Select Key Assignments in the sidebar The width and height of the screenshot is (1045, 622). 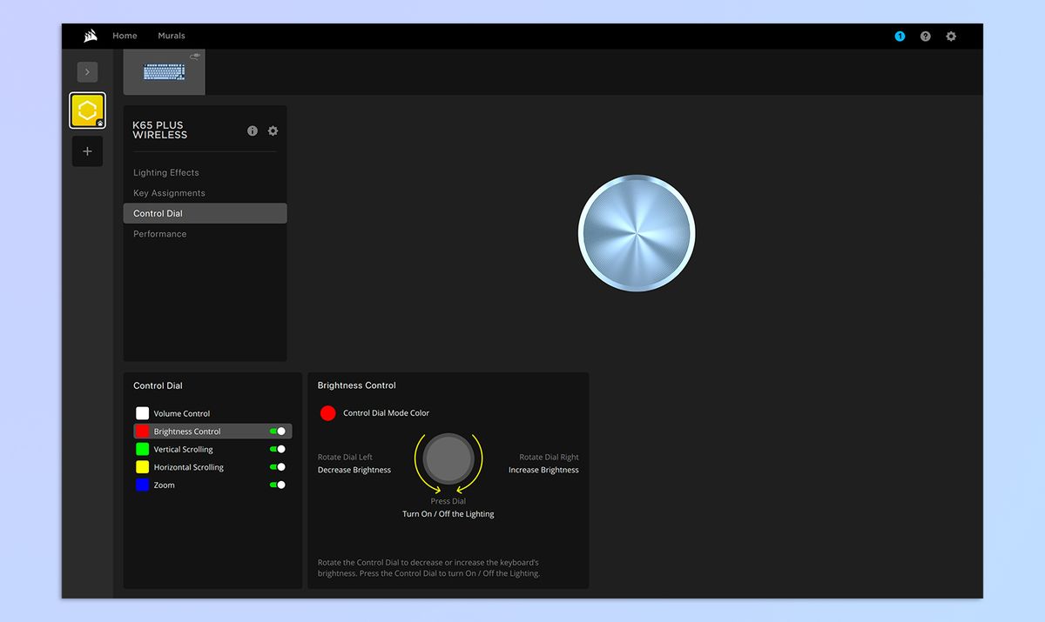(169, 193)
